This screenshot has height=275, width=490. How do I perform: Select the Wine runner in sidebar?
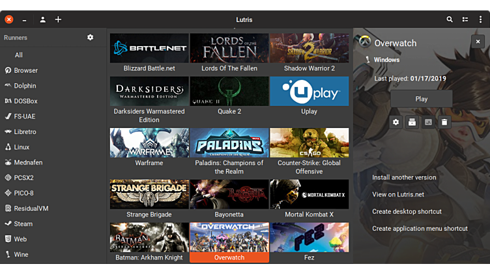(x=21, y=254)
